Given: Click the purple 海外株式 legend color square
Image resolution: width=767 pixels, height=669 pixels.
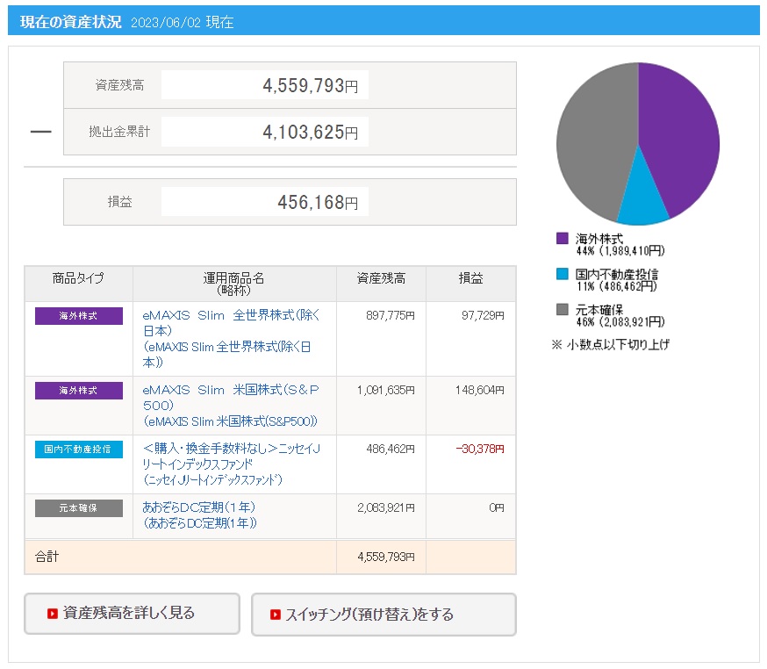Looking at the screenshot, I should (x=563, y=239).
